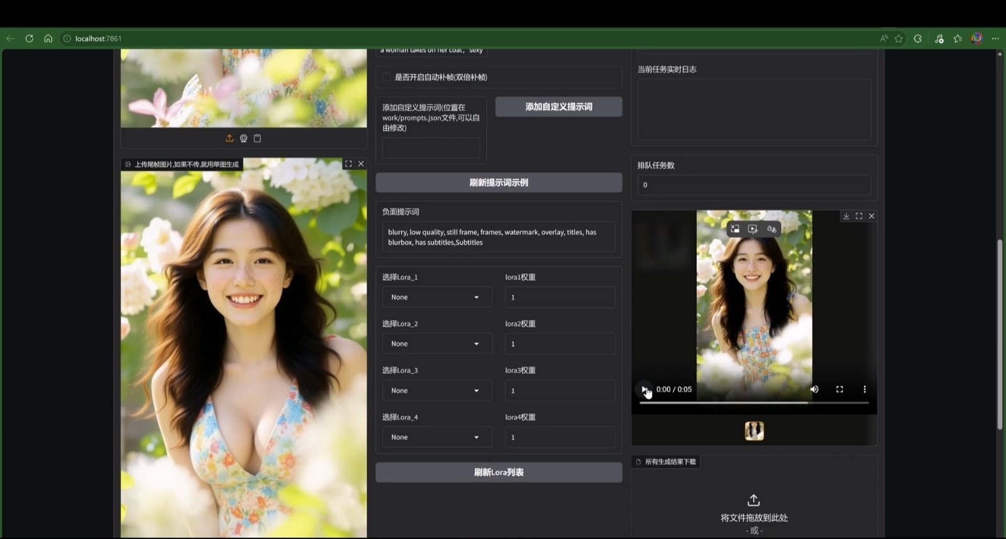Click the webcam capture icon below image
Screen dimensions: 1006x539
point(243,138)
